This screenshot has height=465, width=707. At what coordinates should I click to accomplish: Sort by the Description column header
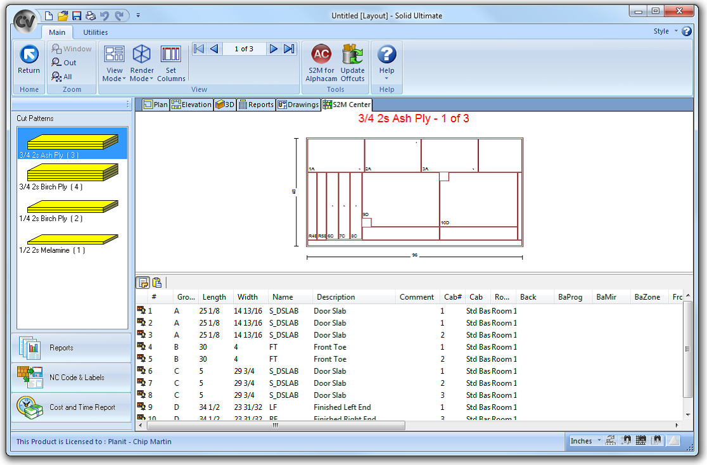(353, 296)
